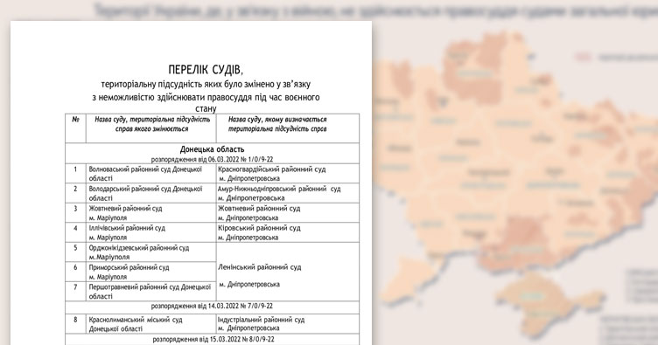
Task: Click the order line dated 06.03.2022
Action: pyautogui.click(x=212, y=159)
